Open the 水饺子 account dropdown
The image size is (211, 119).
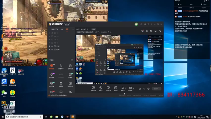(97, 32)
